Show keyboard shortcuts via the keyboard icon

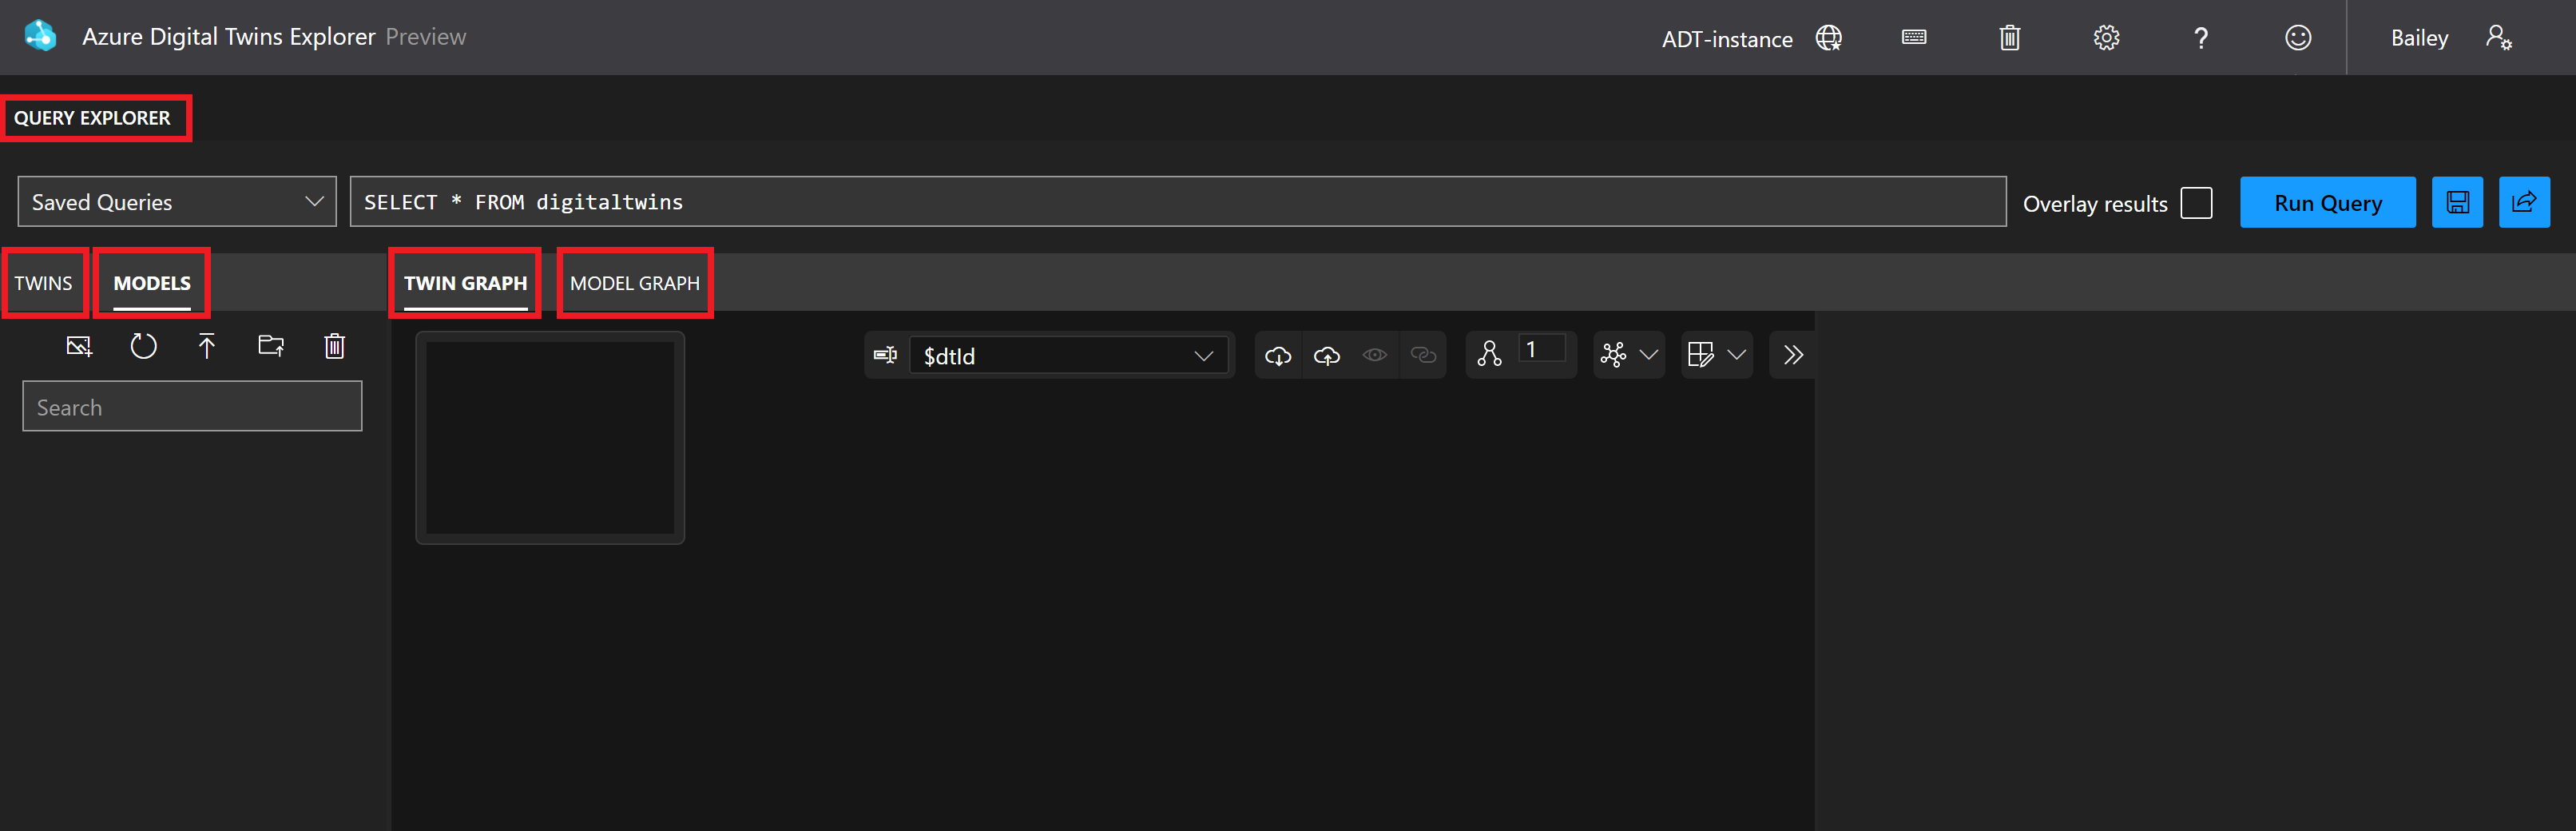coord(1914,37)
